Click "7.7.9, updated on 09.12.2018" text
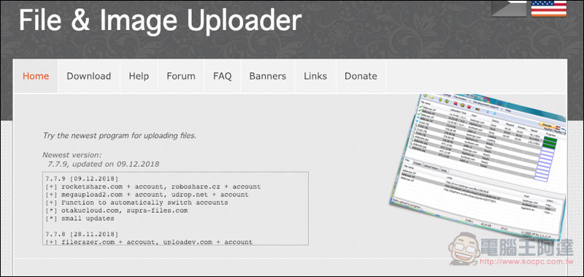 (x=103, y=164)
